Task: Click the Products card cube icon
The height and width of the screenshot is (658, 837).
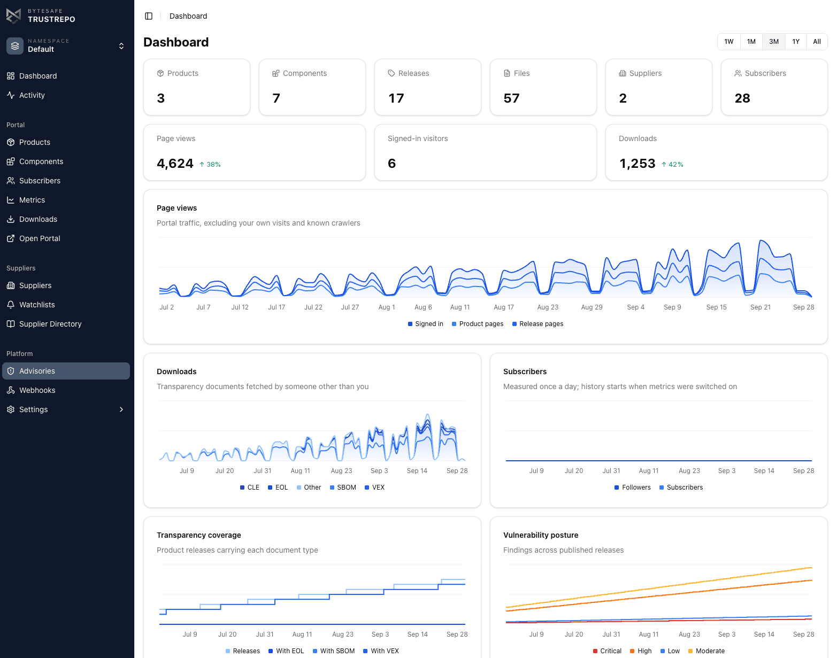Action: (x=160, y=73)
